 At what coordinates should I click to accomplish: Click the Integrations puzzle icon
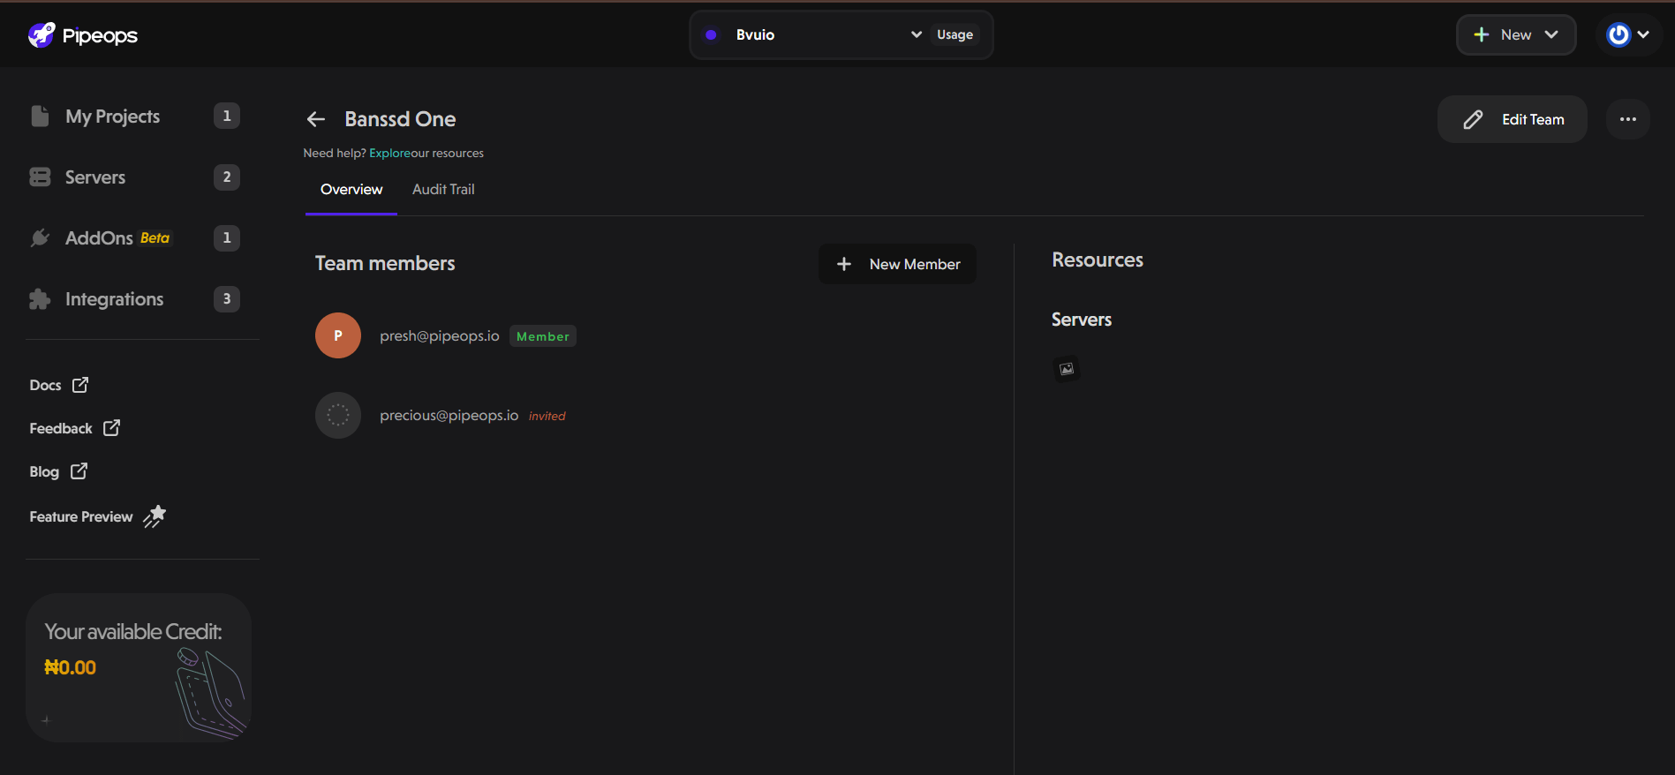(x=40, y=299)
